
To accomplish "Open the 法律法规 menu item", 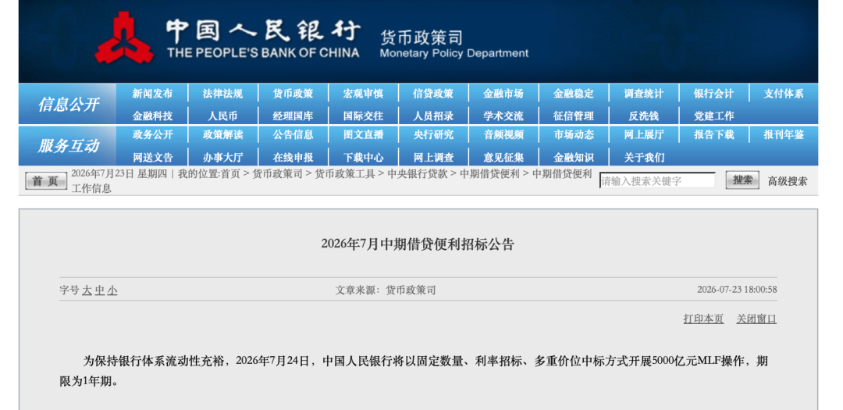I will click(x=222, y=94).
